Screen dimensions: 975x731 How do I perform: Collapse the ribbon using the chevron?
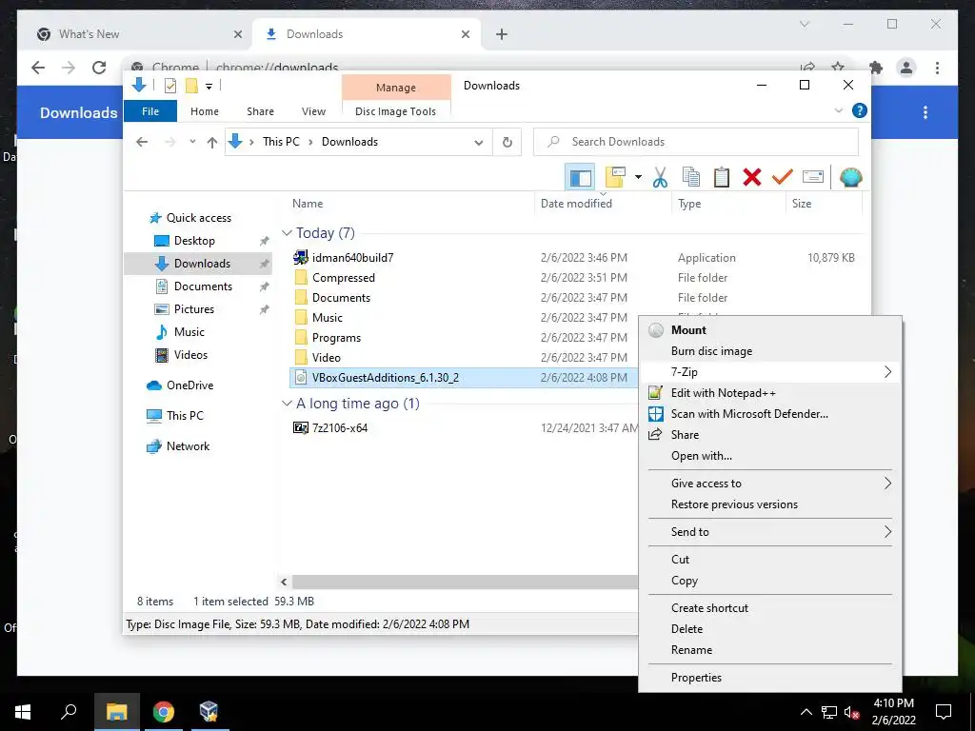(x=838, y=110)
